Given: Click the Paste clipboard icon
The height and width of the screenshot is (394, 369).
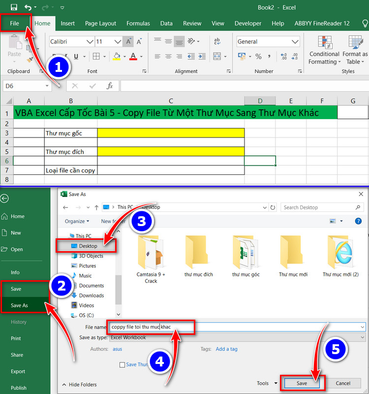Looking at the screenshot, I should pos(15,42).
